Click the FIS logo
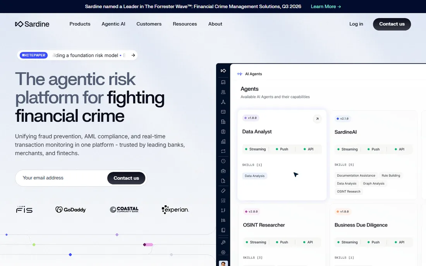 point(24,209)
